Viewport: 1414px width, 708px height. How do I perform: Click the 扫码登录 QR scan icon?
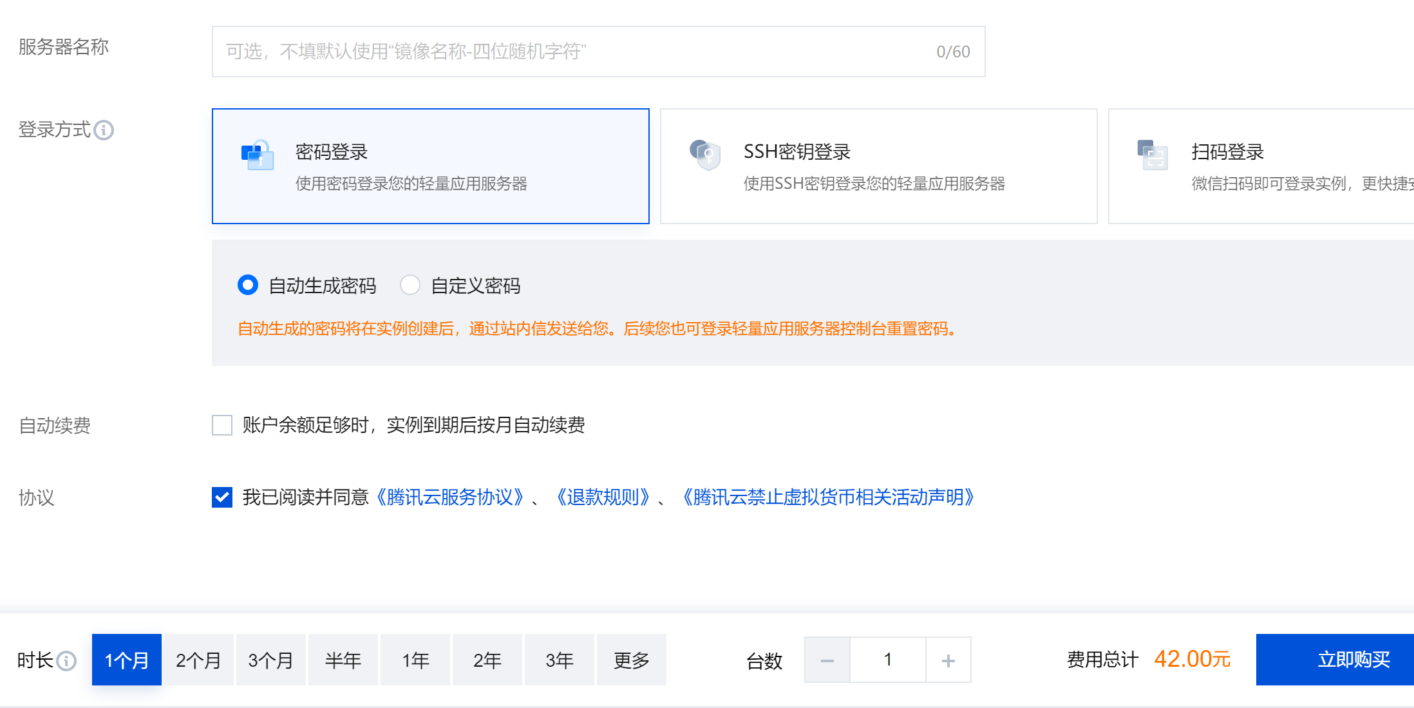1153,155
